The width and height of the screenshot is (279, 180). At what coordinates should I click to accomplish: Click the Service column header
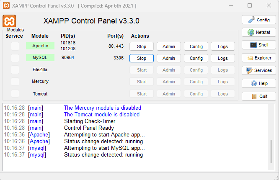(14, 36)
